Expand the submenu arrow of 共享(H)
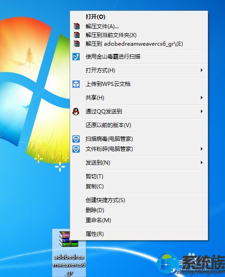Screen dimensions: 225x277 click(x=202, y=98)
